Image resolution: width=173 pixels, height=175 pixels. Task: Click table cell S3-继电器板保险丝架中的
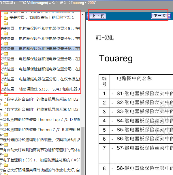144,112
